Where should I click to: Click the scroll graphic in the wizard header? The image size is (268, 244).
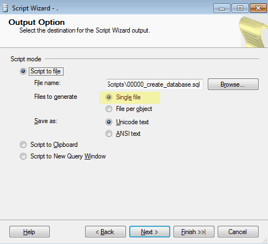tap(254, 31)
